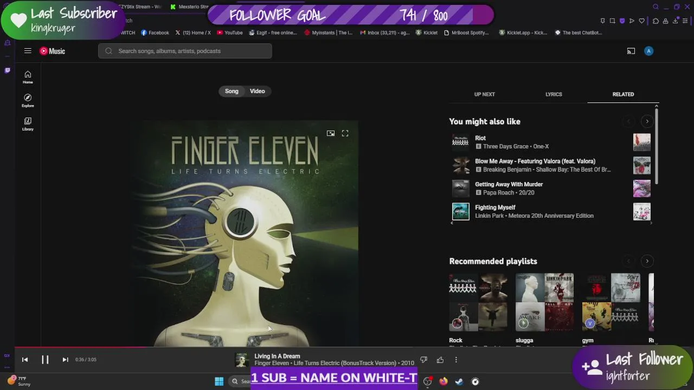Viewport: 694px width, 390px height.
Task: Select the RELATED tab
Action: (623, 94)
